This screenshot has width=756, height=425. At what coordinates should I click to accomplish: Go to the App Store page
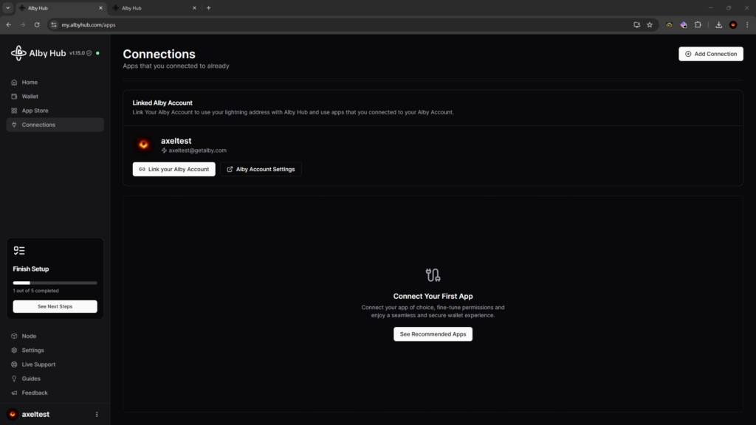(35, 111)
